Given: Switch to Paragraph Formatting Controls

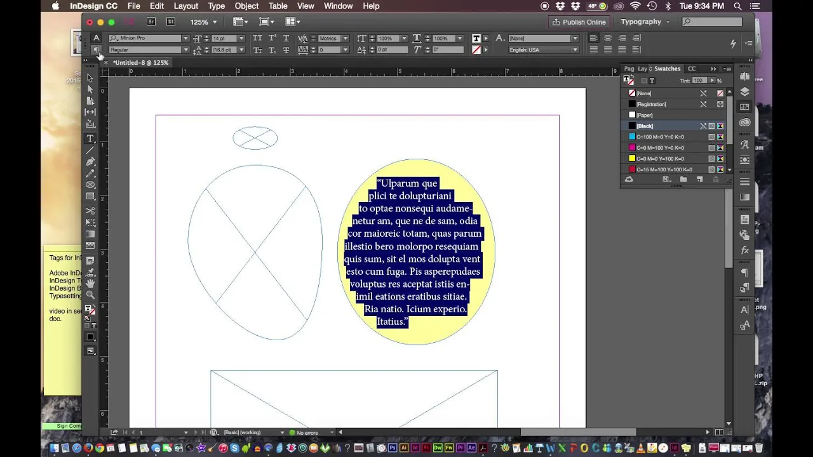Looking at the screenshot, I should pyautogui.click(x=96, y=50).
